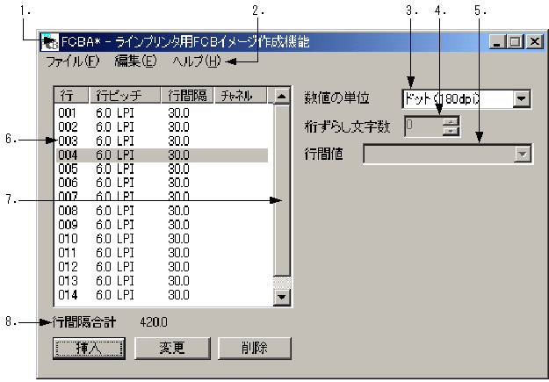Select list row 010

pyautogui.click(x=163, y=239)
